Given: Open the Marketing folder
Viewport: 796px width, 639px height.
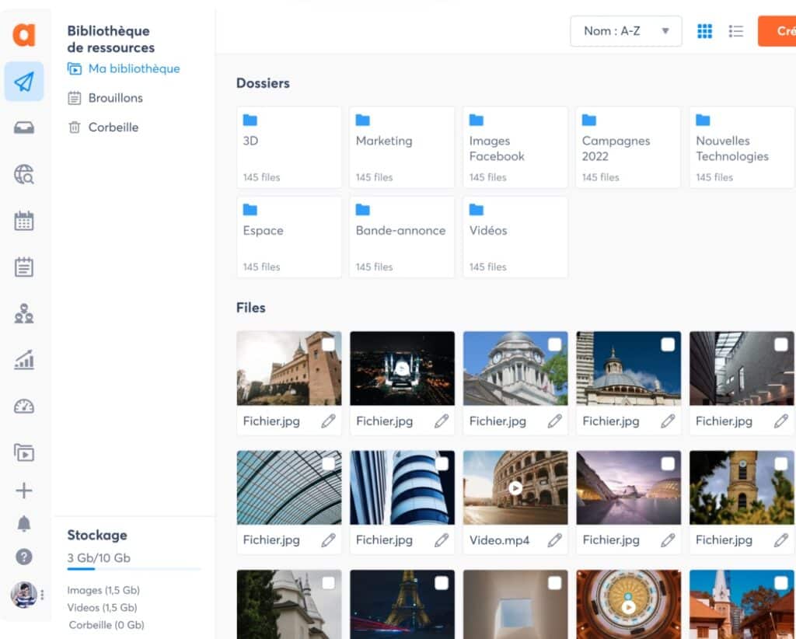Looking at the screenshot, I should point(402,147).
